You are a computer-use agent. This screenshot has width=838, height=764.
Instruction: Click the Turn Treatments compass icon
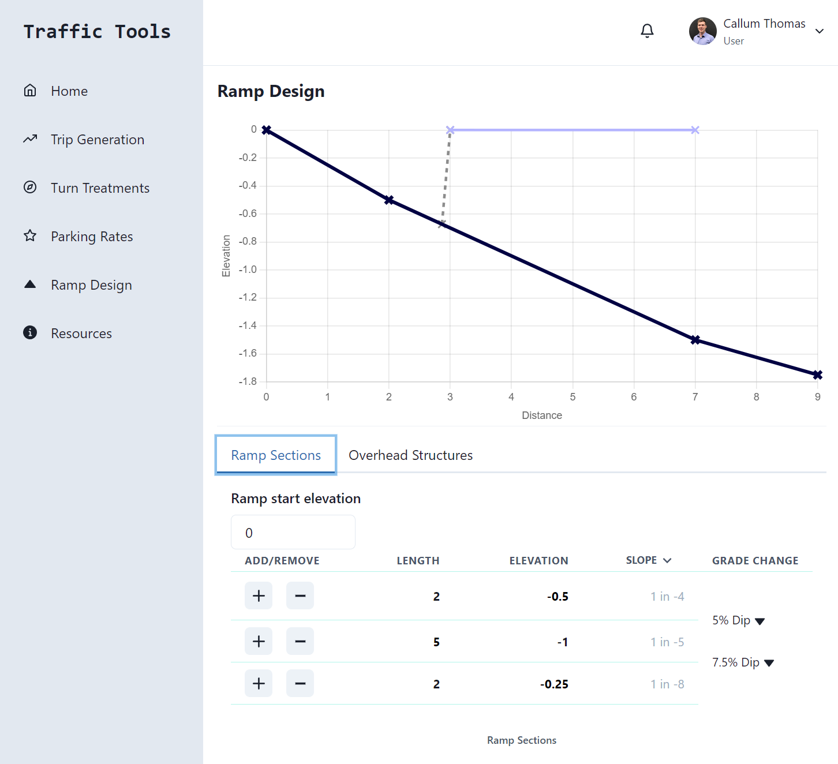point(30,188)
